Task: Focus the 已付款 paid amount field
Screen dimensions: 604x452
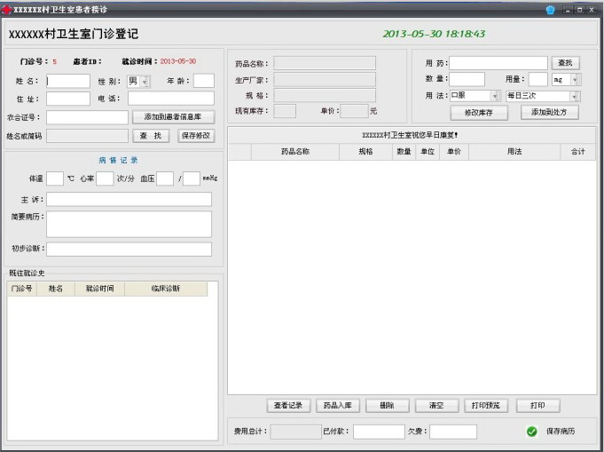Action: coord(379,432)
